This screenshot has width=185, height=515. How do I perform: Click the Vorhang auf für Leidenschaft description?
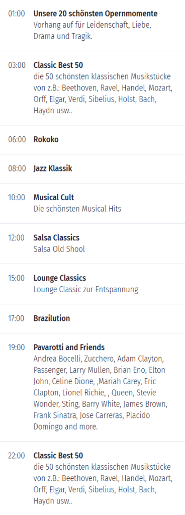click(x=92, y=31)
